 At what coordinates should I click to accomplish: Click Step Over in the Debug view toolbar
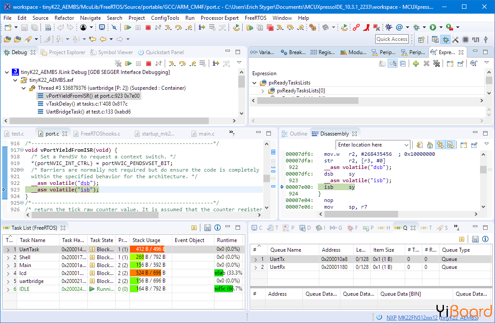[x=182, y=63]
